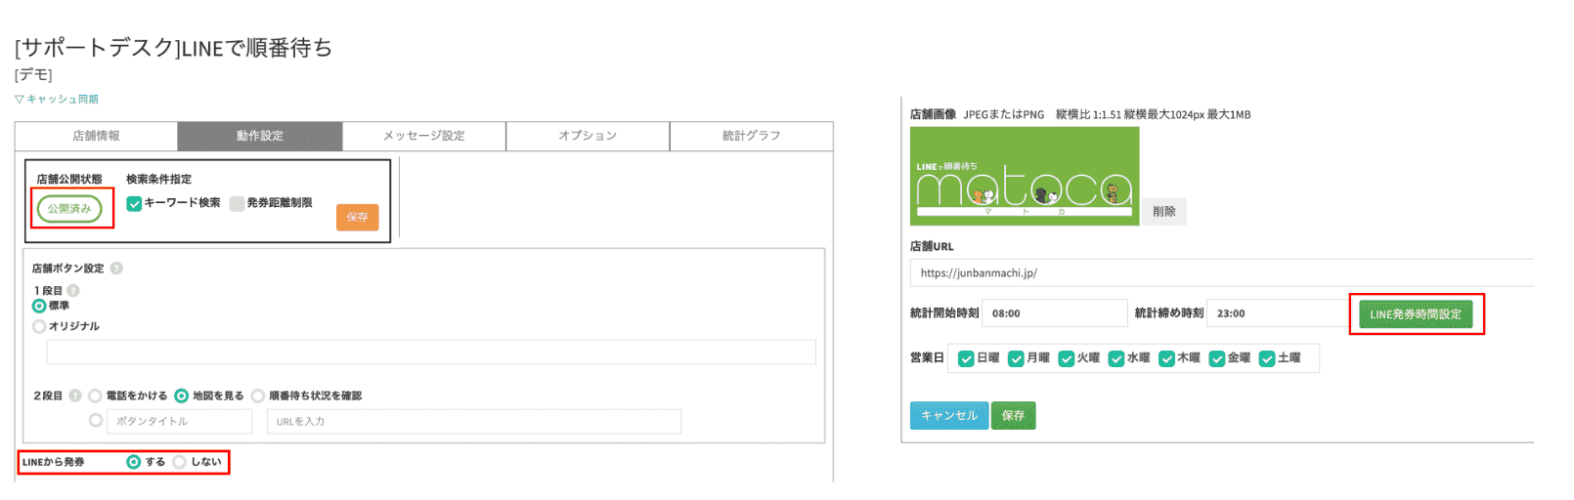Open the 店舗情報 tab
Viewport: 1574px width, 500px height.
96,136
